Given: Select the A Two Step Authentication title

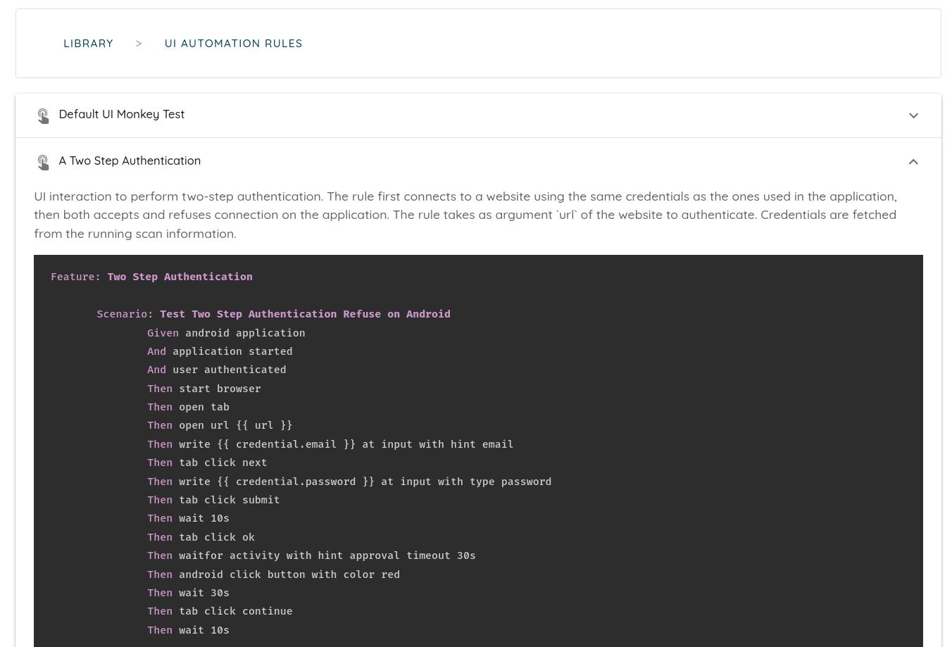Looking at the screenshot, I should [x=130, y=161].
